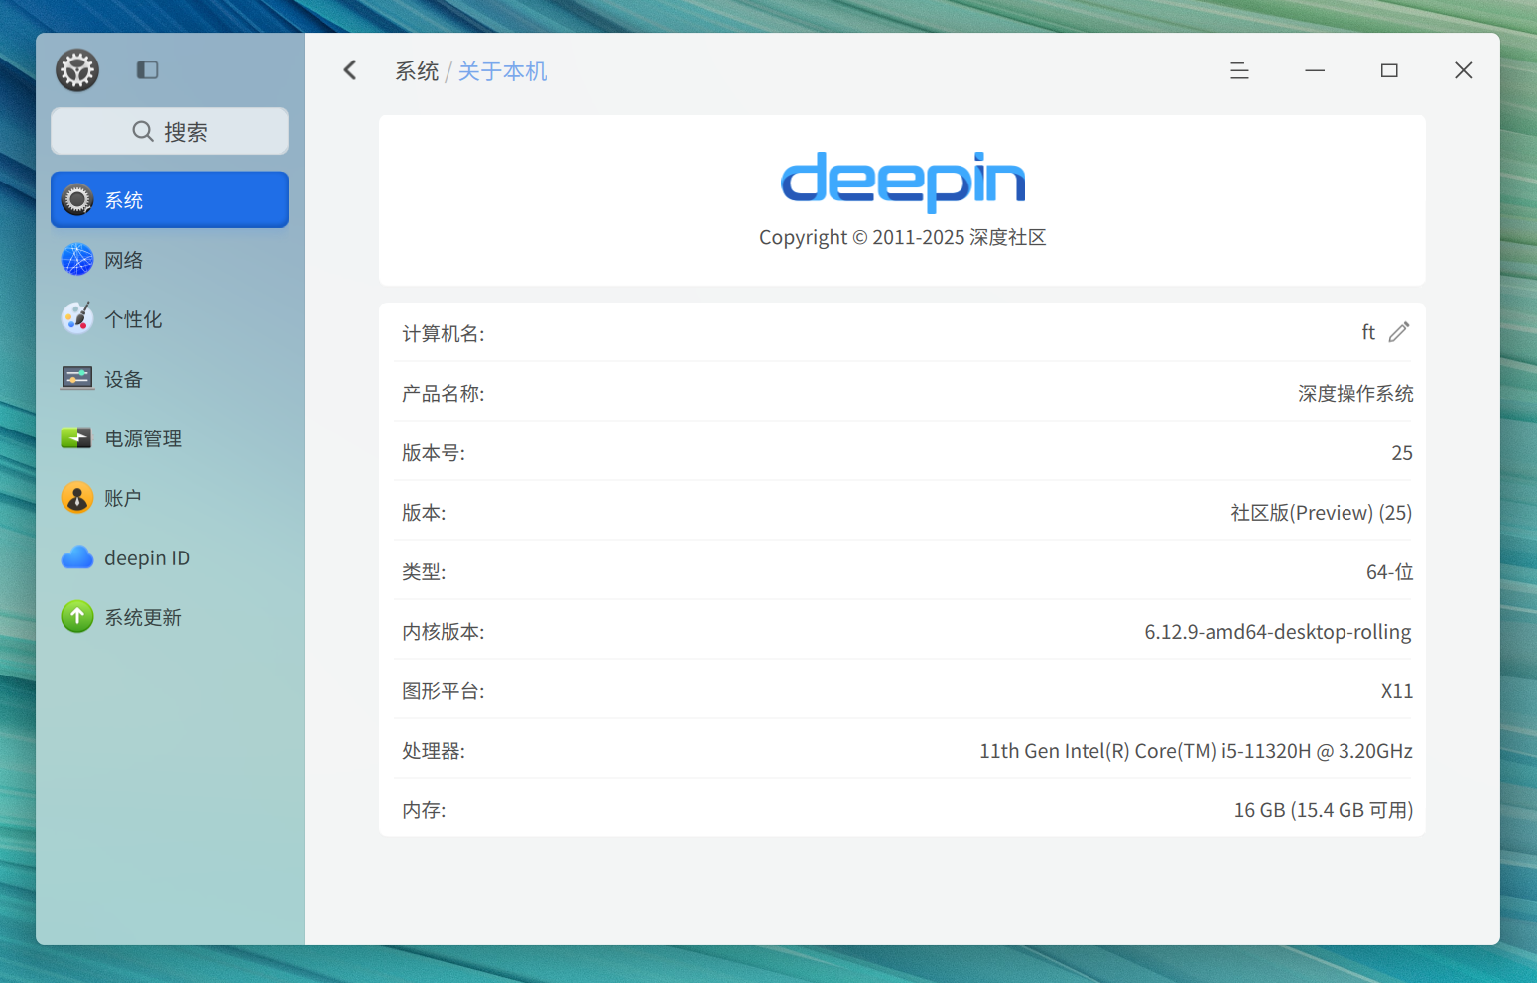The image size is (1537, 983).
Task: Click the 设备 sliders icon
Action: pyautogui.click(x=77, y=378)
